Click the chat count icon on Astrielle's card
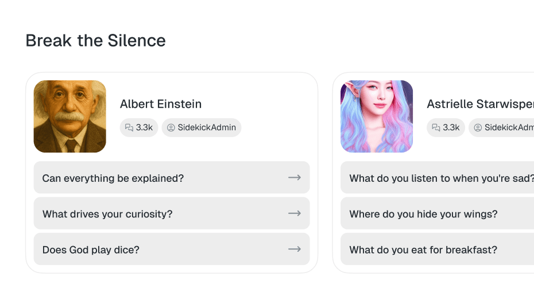 pyautogui.click(x=436, y=128)
